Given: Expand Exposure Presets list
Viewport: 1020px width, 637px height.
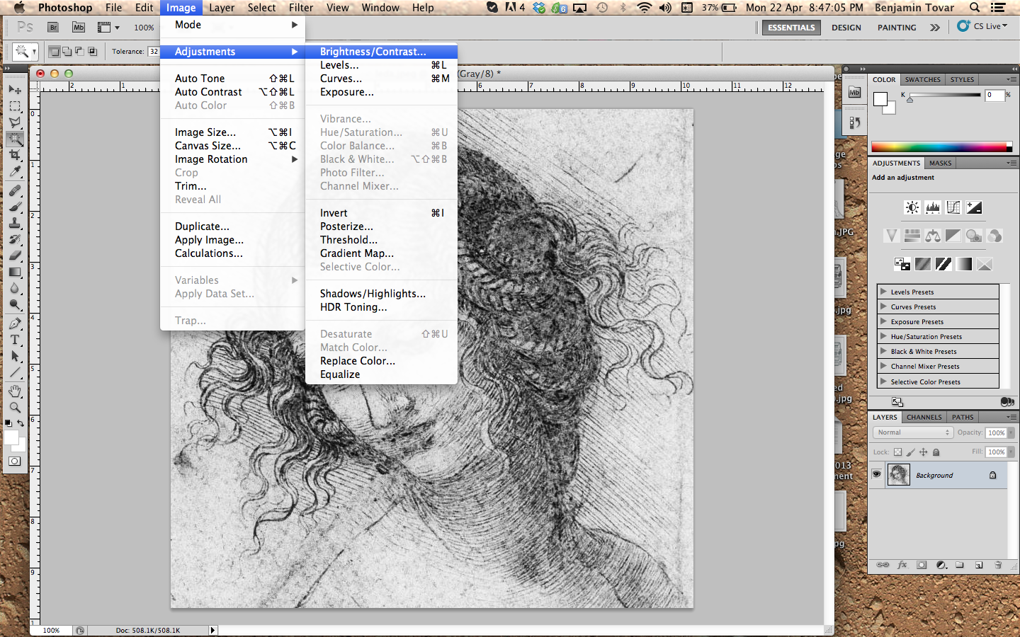Looking at the screenshot, I should (883, 321).
